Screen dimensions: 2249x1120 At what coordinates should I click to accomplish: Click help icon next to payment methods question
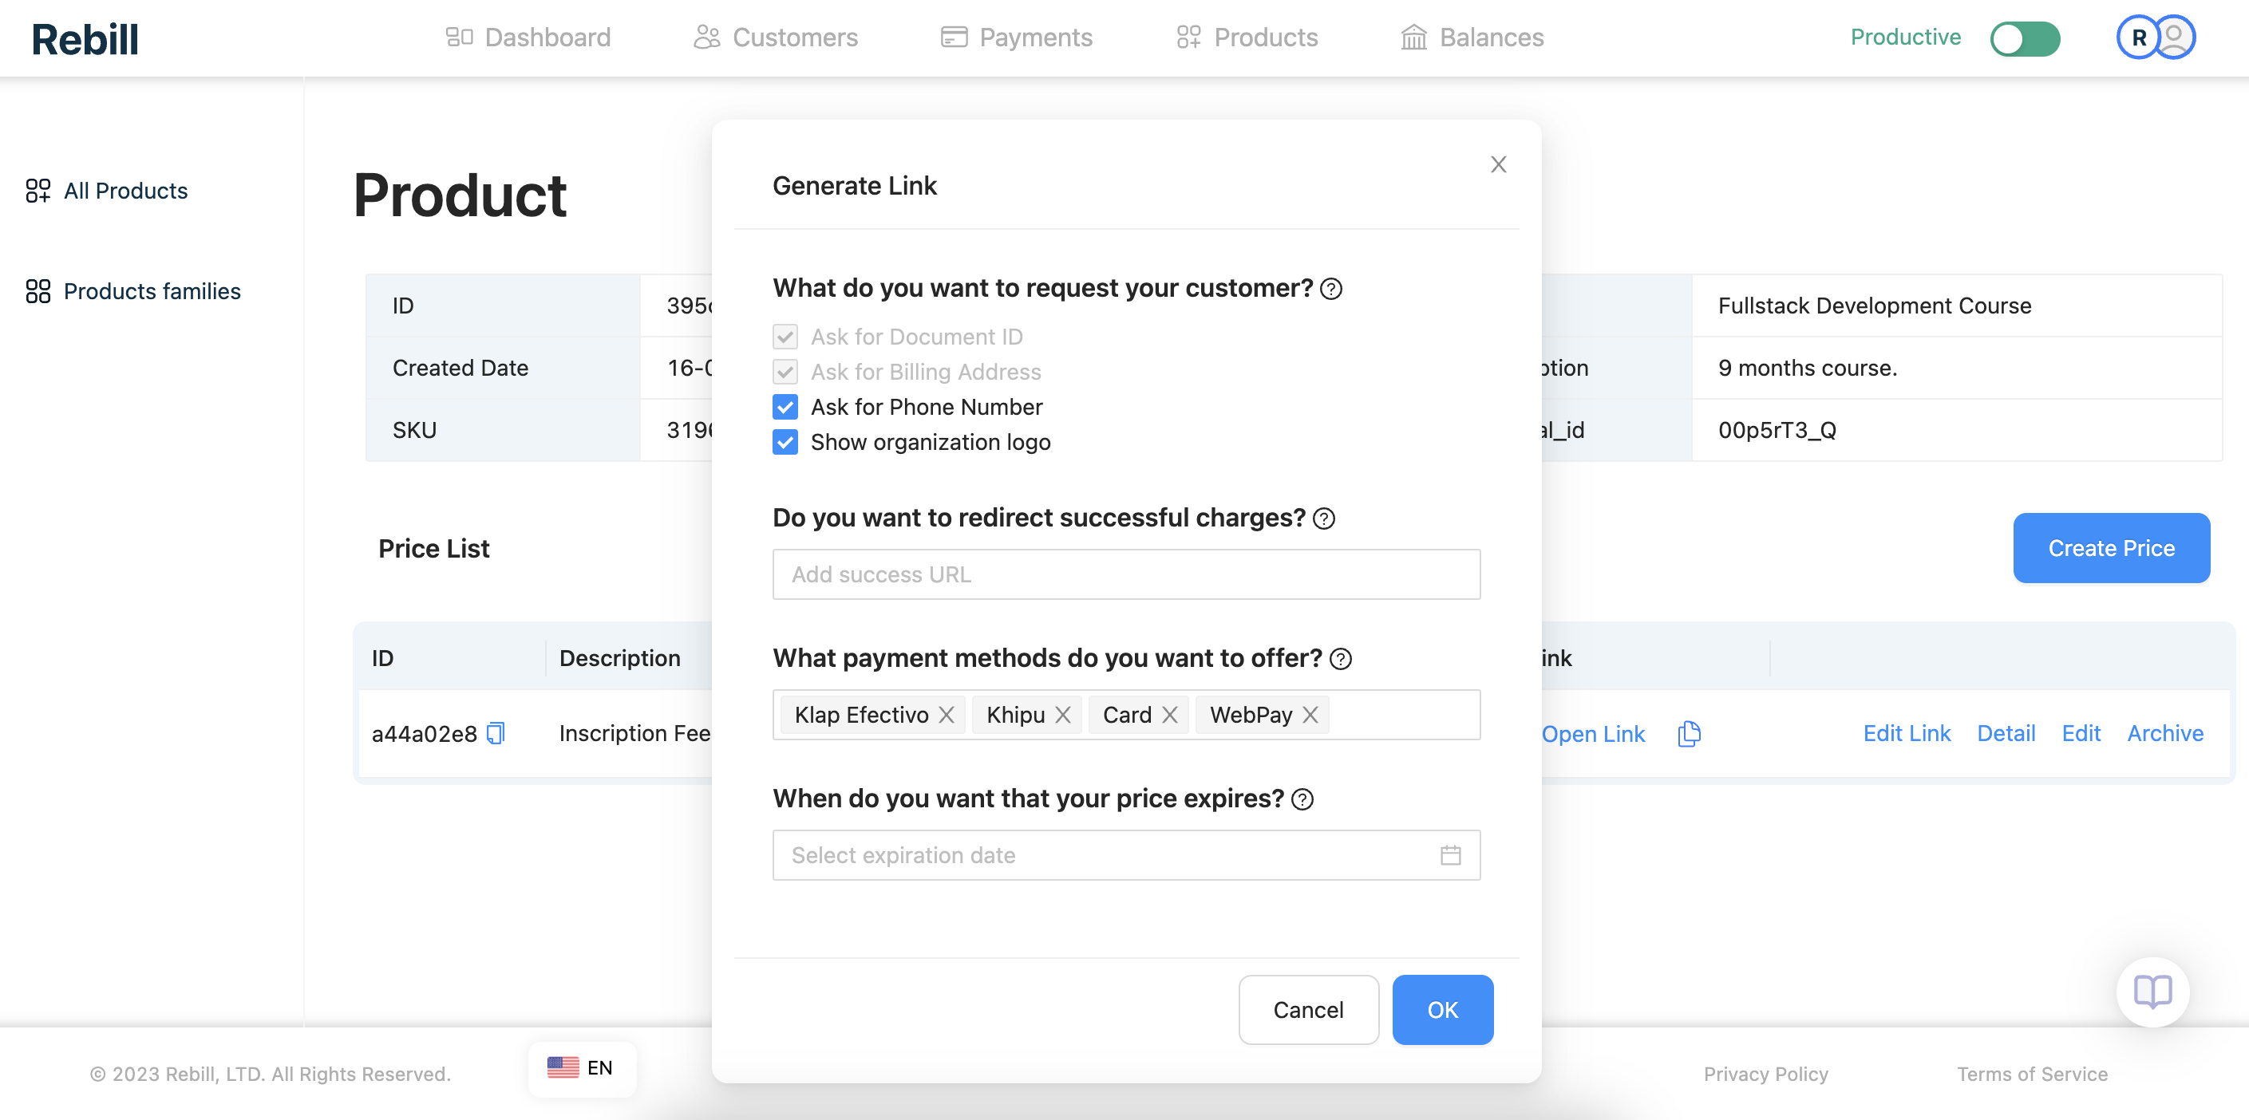pyautogui.click(x=1340, y=659)
